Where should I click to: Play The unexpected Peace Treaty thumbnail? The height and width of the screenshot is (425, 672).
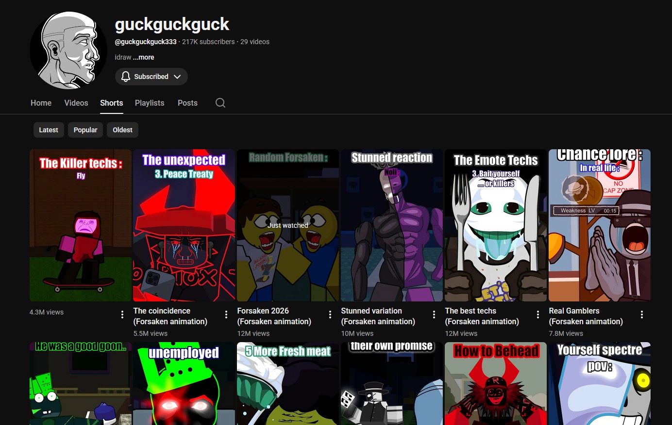click(x=185, y=225)
